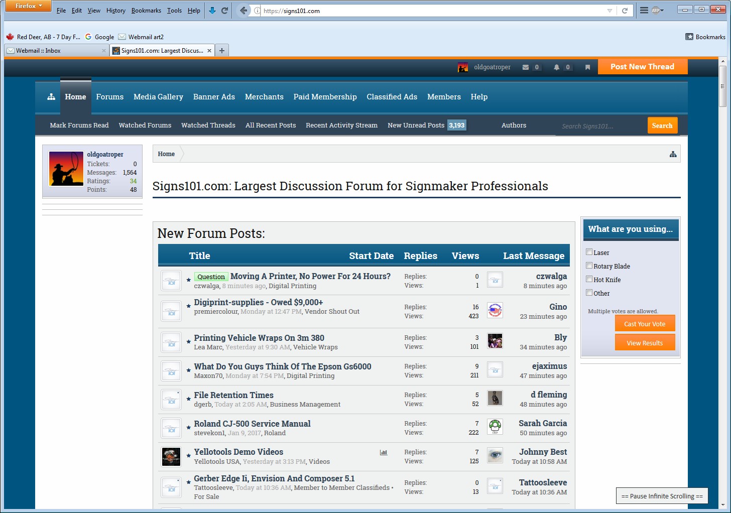
Task: Open New Unread Posts link
Action: coord(416,125)
